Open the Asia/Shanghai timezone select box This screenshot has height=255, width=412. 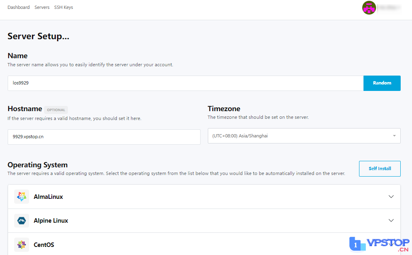299,136
